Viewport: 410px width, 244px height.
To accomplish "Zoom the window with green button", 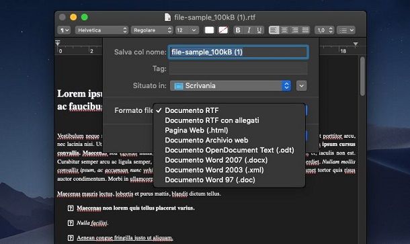I will click(84, 17).
